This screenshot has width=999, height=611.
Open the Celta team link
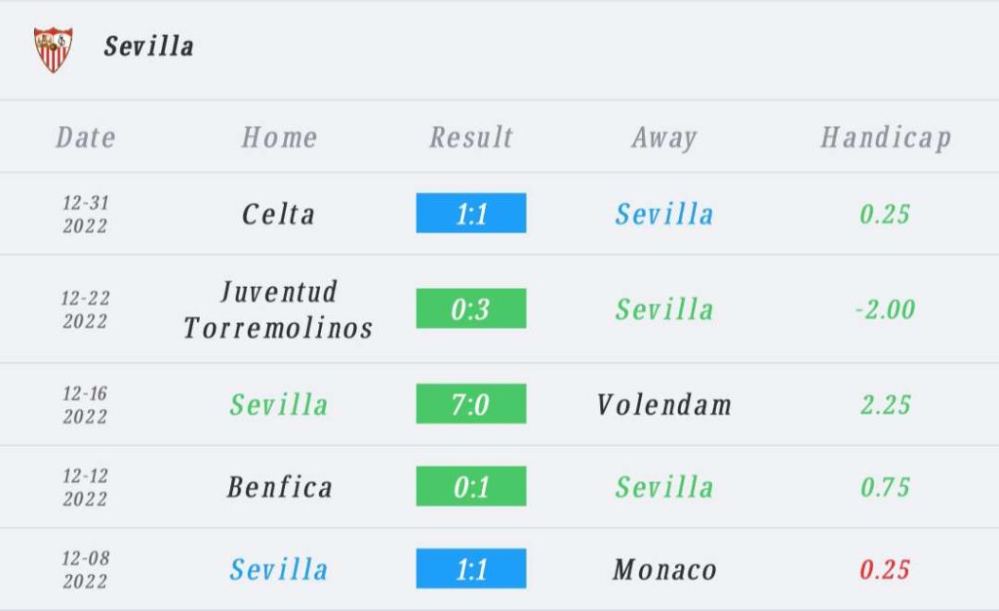279,214
